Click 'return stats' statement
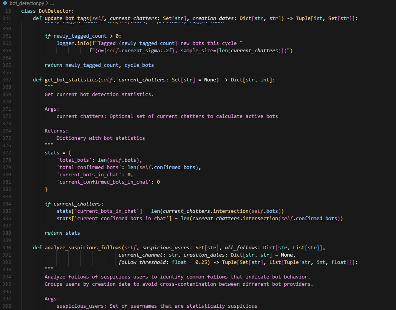Image resolution: width=396 pixels, height=310 pixels. (x=63, y=233)
